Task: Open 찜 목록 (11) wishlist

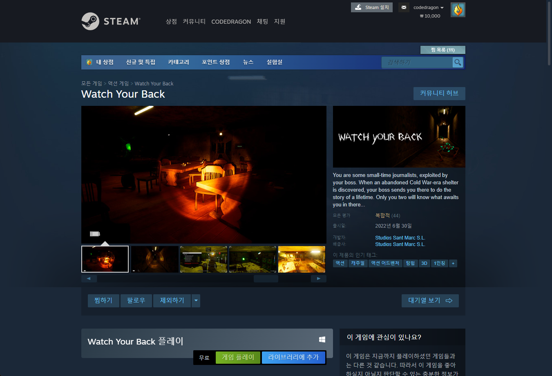Action: point(443,50)
